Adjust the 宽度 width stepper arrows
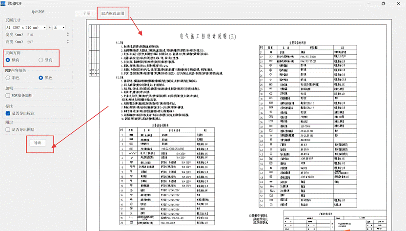The image size is (406, 231). pos(68,35)
